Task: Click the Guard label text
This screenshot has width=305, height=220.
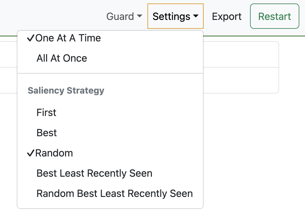Action: point(120,16)
